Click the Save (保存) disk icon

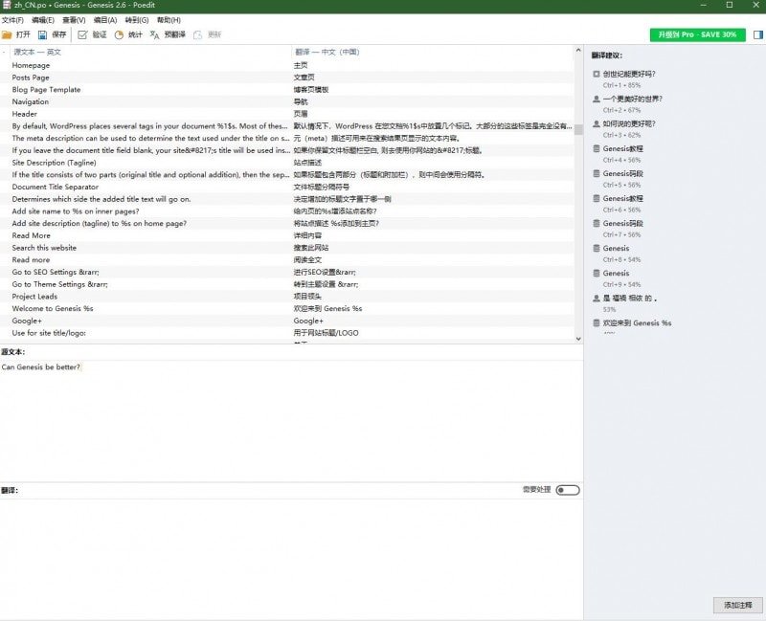pyautogui.click(x=44, y=34)
